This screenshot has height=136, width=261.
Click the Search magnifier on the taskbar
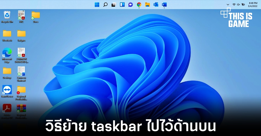pyautogui.click(x=105, y=5)
